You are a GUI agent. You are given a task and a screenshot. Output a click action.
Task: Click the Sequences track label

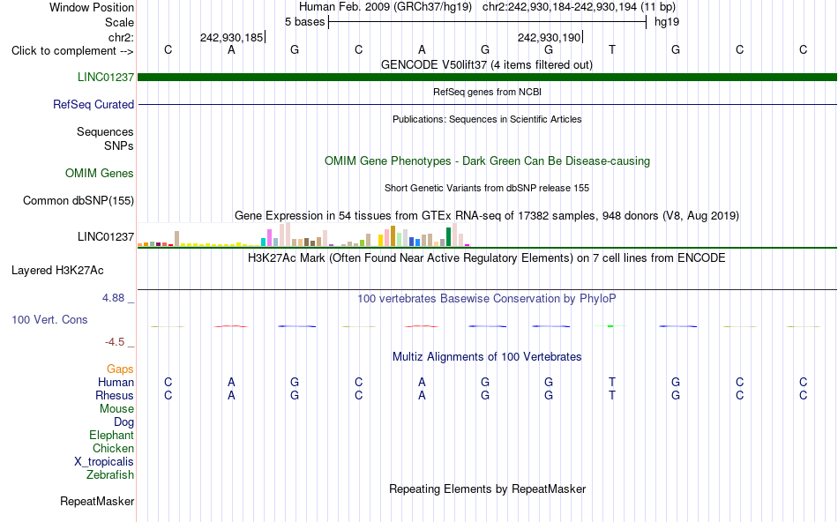[105, 132]
